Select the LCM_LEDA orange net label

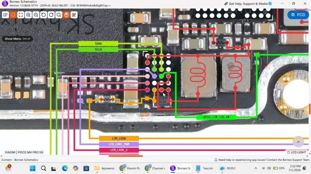click(119, 138)
